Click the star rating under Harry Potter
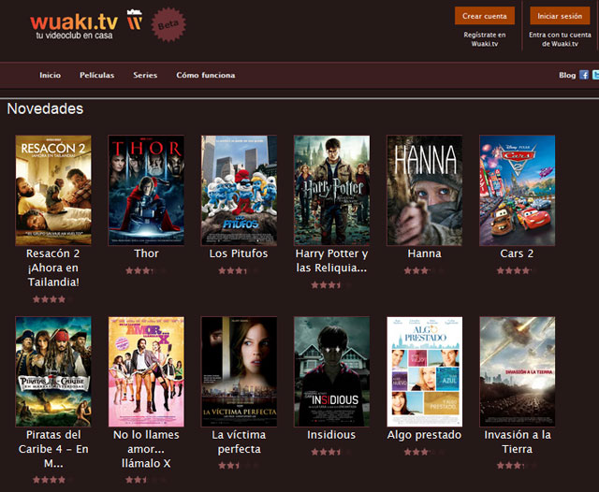 (x=331, y=284)
